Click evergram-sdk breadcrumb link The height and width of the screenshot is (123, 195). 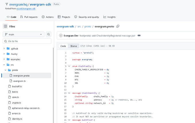(x=65, y=27)
